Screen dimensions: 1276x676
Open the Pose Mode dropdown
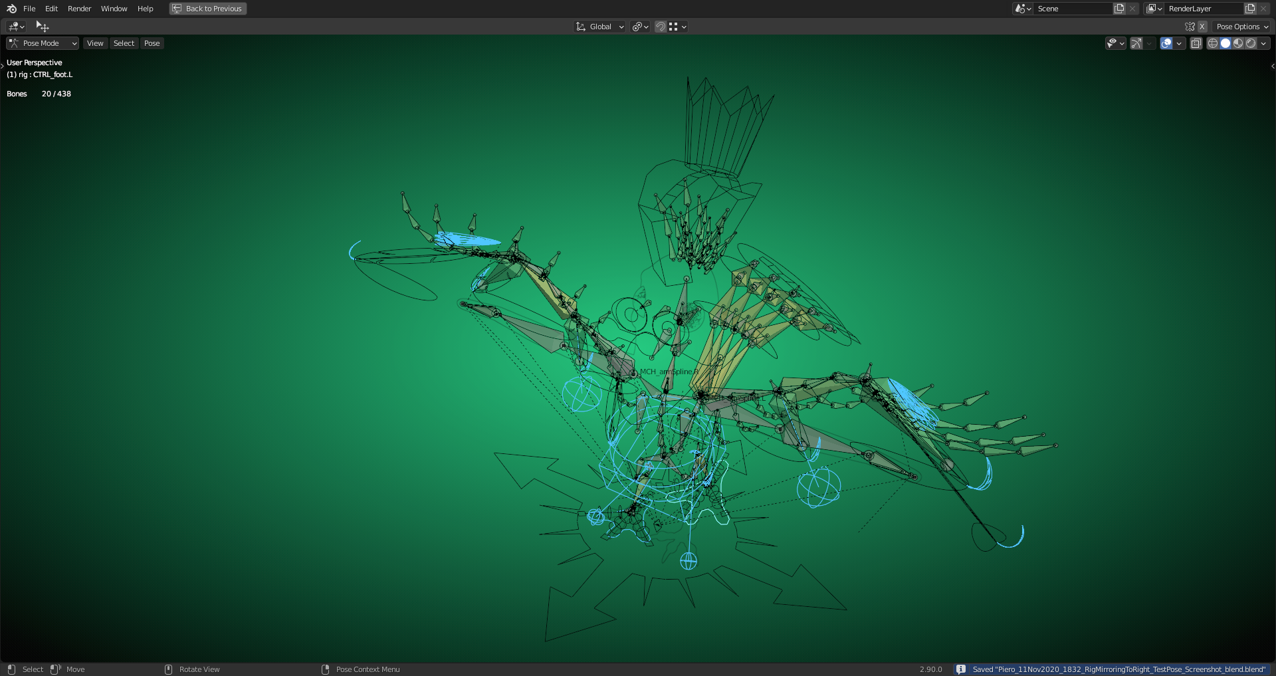[42, 43]
